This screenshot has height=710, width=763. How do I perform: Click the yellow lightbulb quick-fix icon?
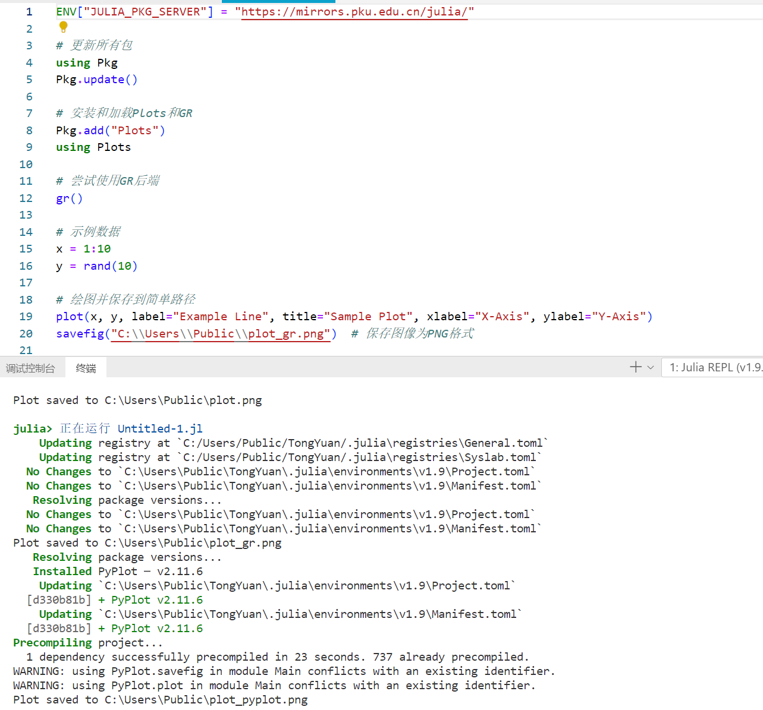click(64, 27)
